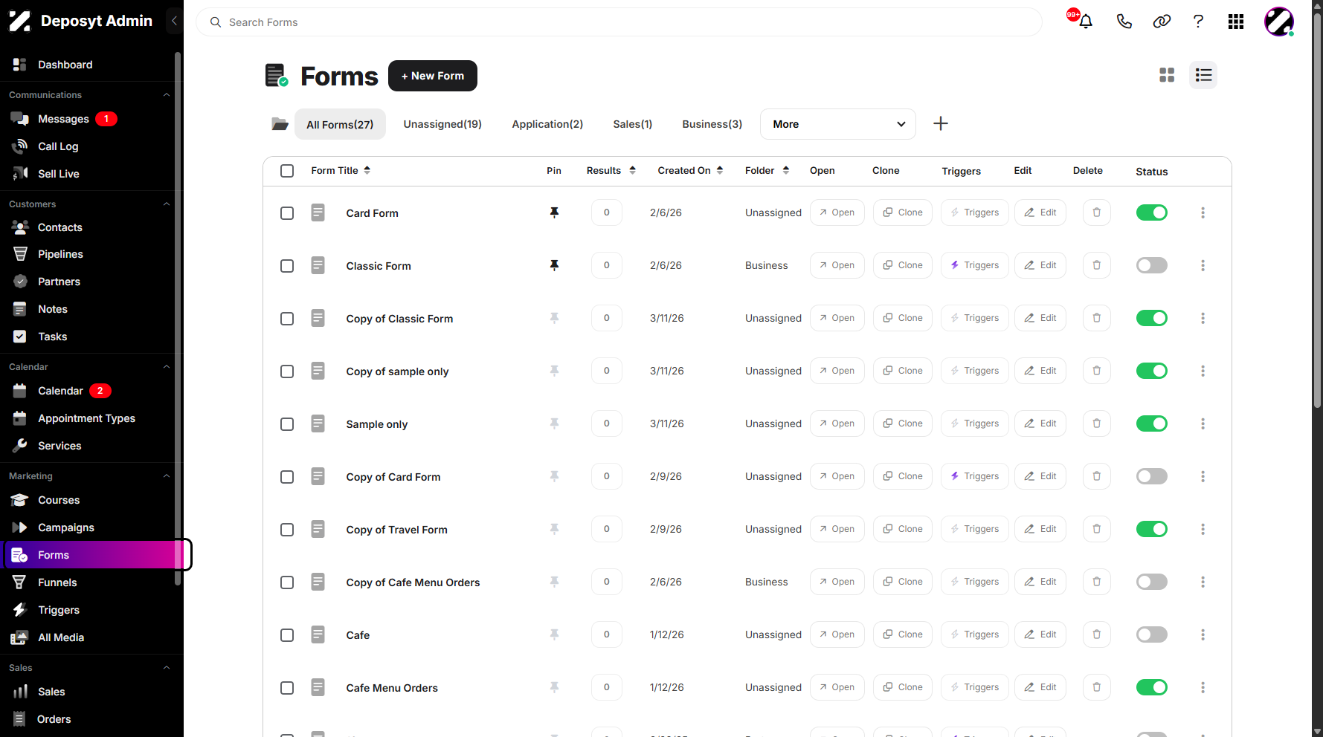Focus the Search Forms input field

click(619, 22)
